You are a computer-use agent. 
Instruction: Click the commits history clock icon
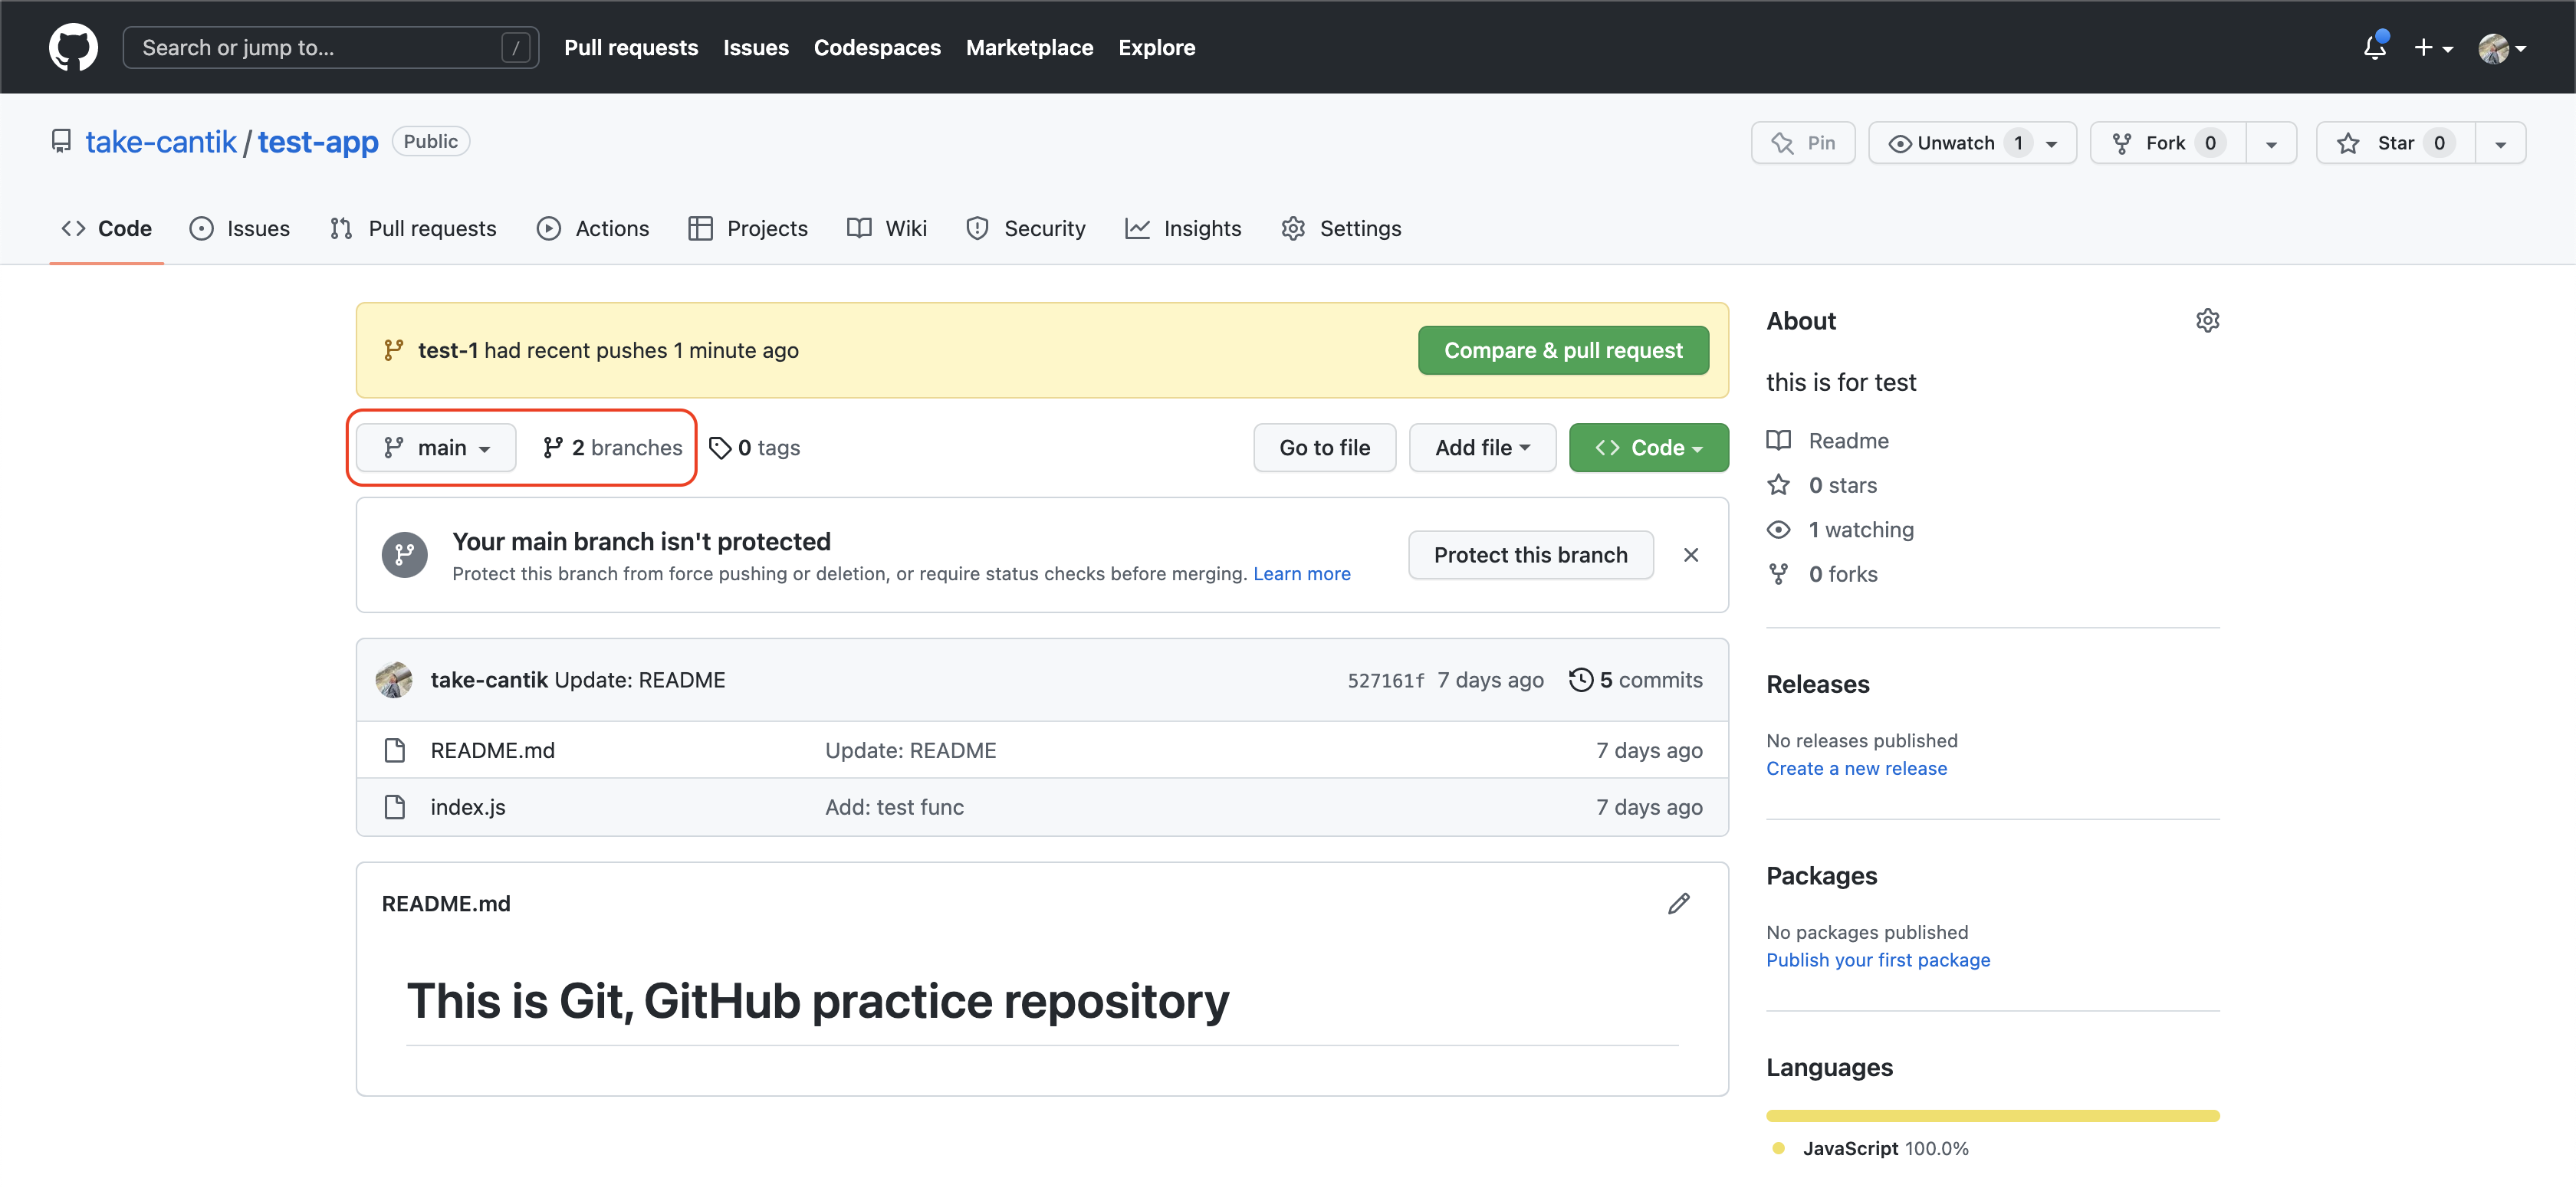pos(1581,680)
